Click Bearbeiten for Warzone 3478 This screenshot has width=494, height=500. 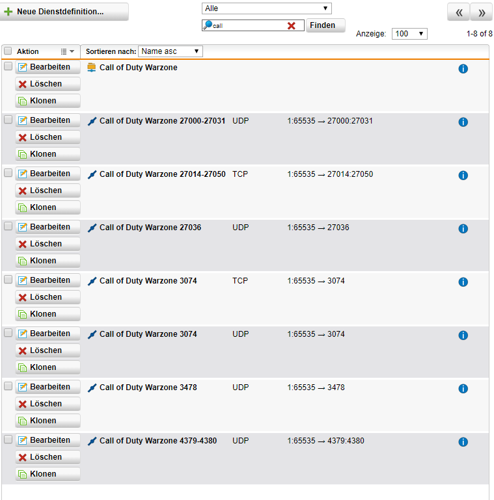point(48,386)
